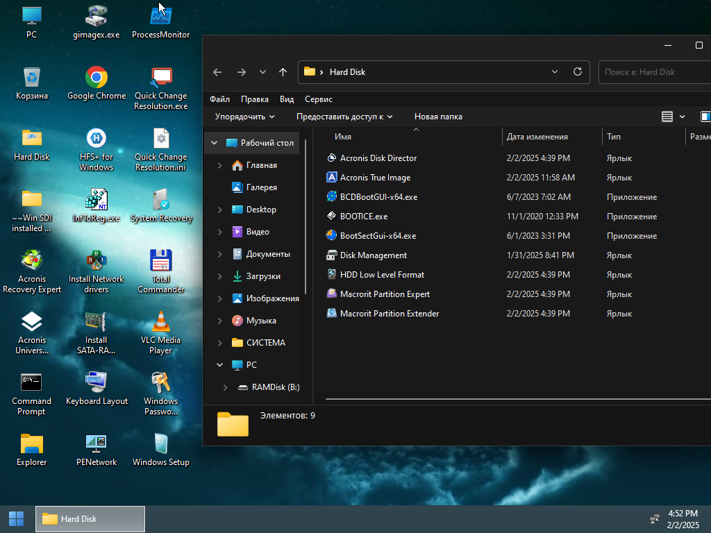
Task: Expand the Загрузки tree node
Action: [220, 276]
